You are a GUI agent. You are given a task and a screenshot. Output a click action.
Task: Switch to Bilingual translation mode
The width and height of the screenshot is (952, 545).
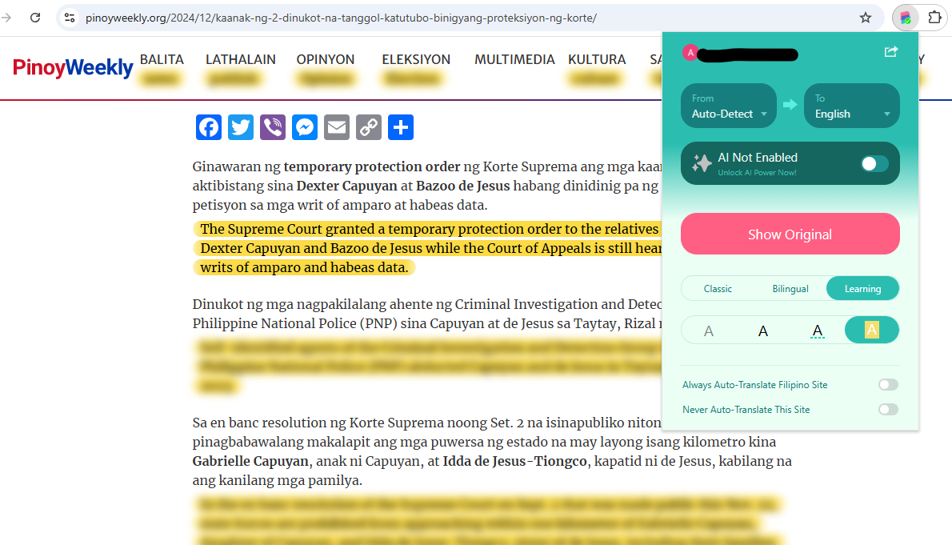pyautogui.click(x=790, y=288)
